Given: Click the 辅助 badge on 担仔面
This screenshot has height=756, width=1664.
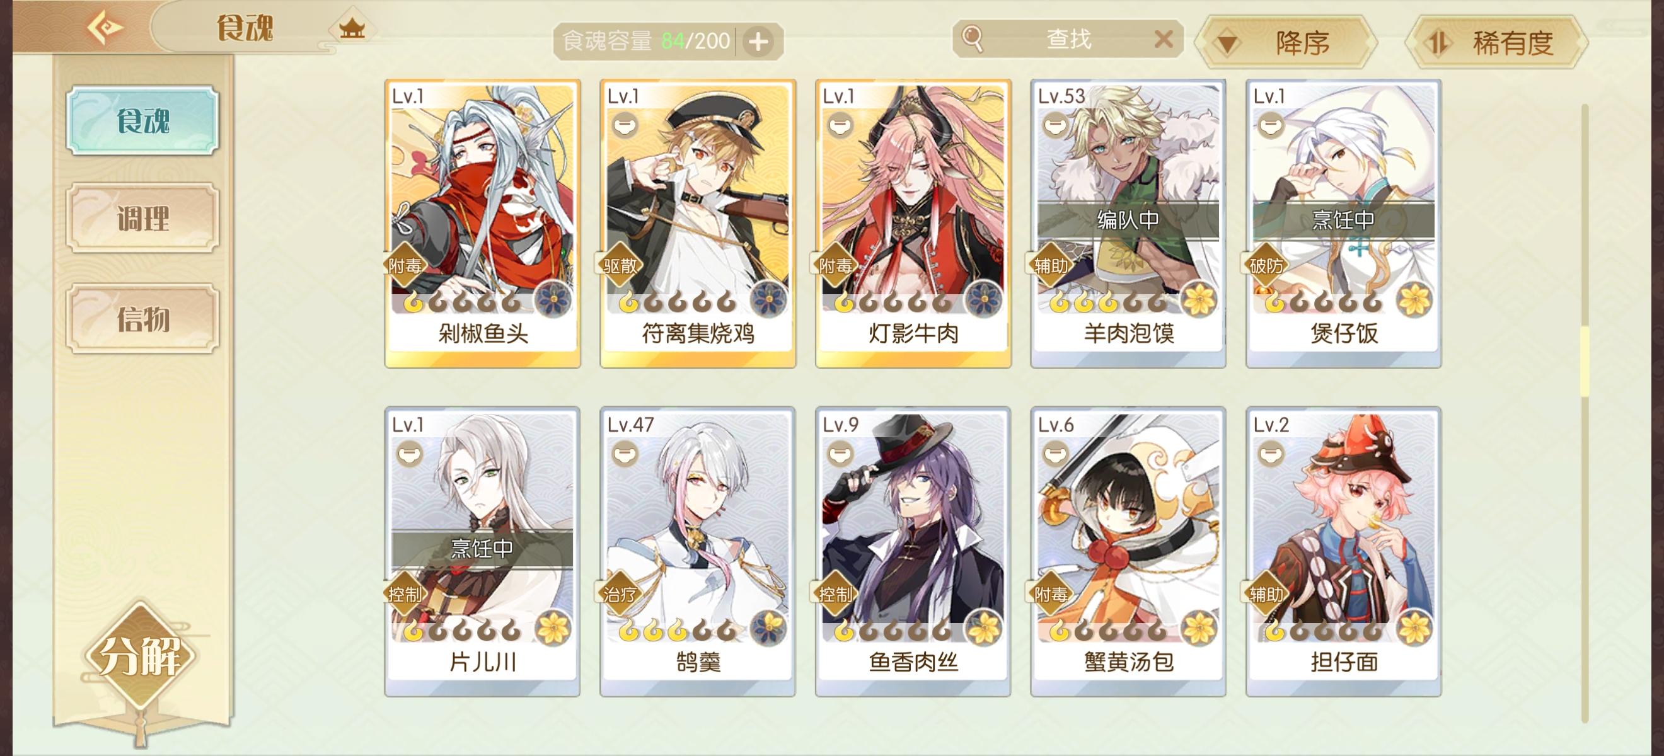Looking at the screenshot, I should (1266, 593).
